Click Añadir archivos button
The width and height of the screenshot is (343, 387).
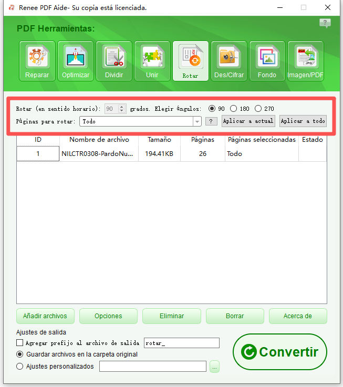point(45,316)
